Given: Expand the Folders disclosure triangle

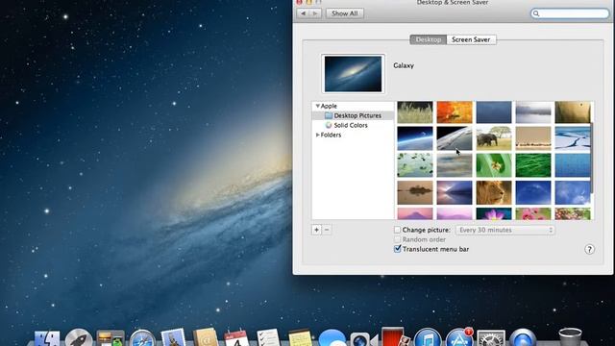Looking at the screenshot, I should [x=318, y=135].
